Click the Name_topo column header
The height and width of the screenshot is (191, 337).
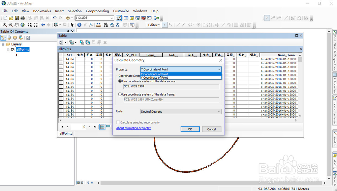click(279, 55)
